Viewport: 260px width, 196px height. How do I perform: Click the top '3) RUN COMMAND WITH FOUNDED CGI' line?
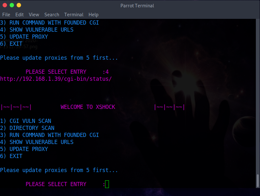50,23
